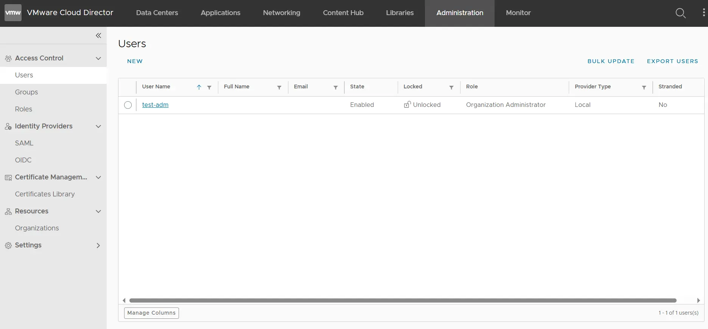Image resolution: width=708 pixels, height=329 pixels.
Task: Collapse the Identity Providers section chevron
Action: coord(98,126)
